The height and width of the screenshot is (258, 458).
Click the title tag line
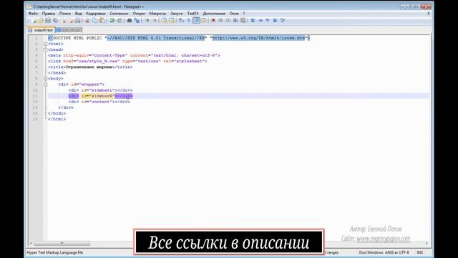pos(90,67)
